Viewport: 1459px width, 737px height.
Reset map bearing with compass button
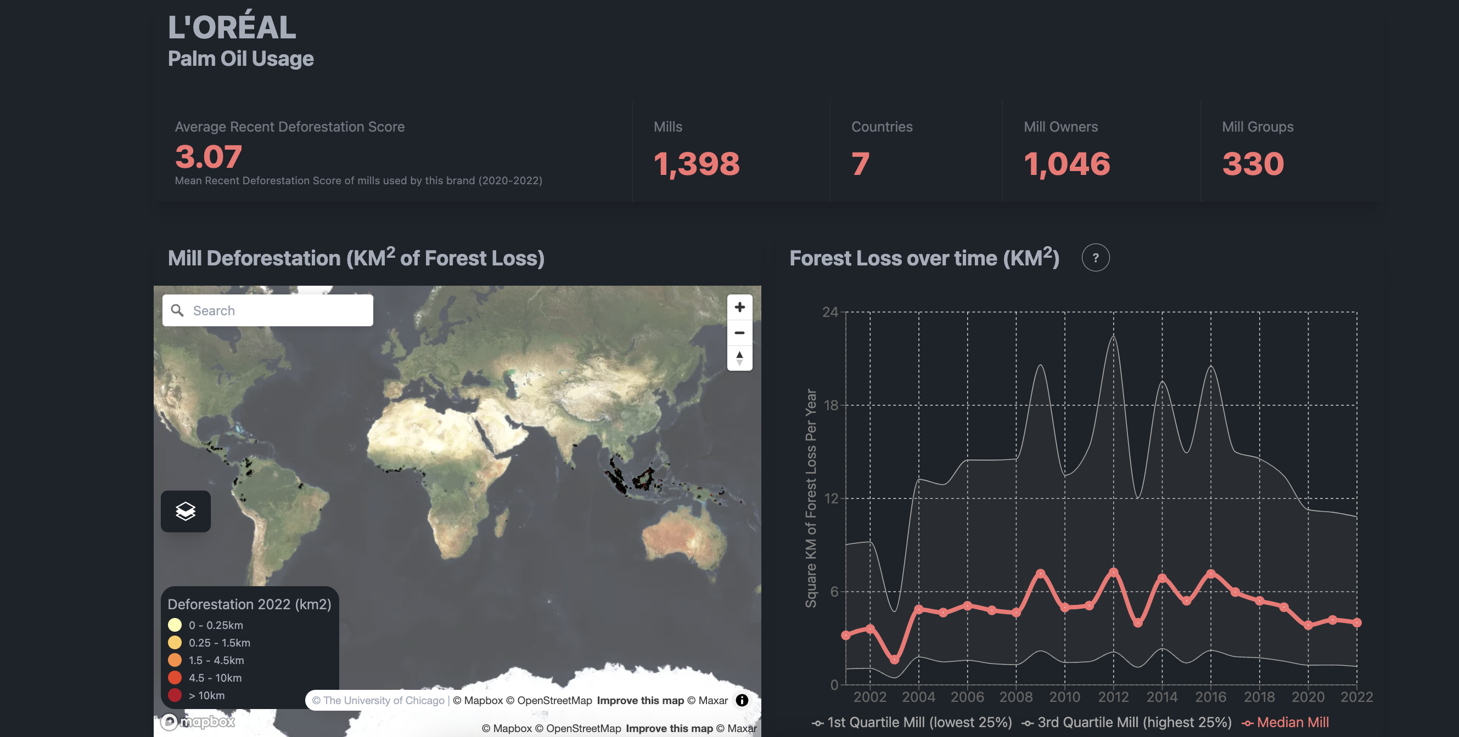point(739,358)
